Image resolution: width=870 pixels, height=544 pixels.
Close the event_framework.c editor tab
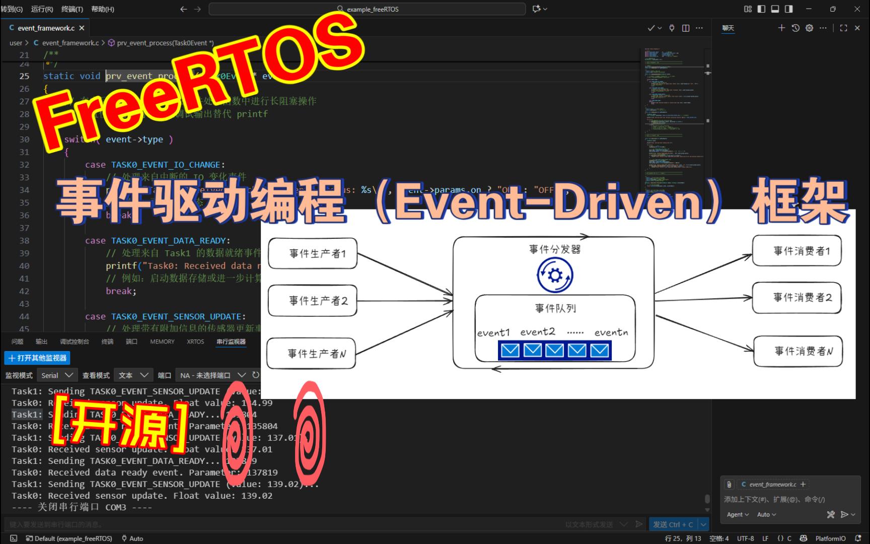[x=82, y=28]
